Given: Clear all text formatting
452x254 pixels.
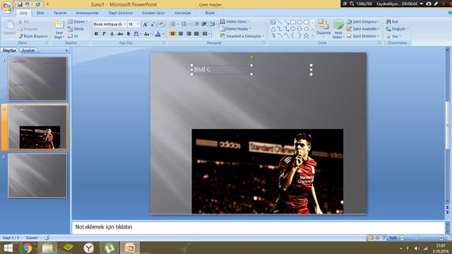Looking at the screenshot, I should click(x=162, y=25).
